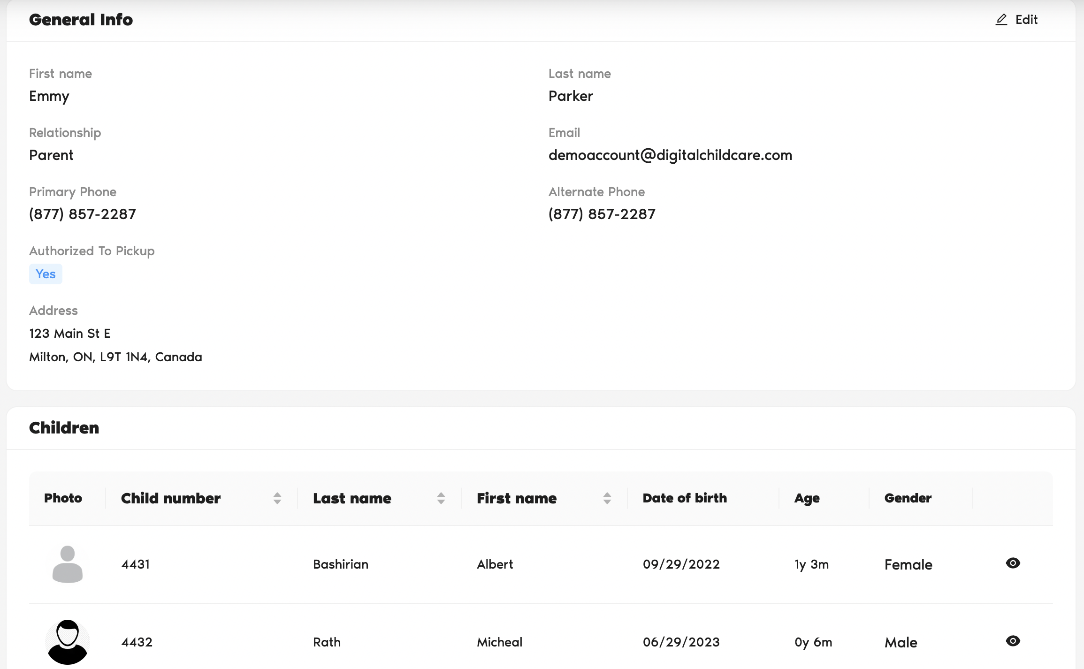Screen dimensions: 1084x669
Task: View Albert Bashirian's details via eye icon
Action: point(1013,563)
